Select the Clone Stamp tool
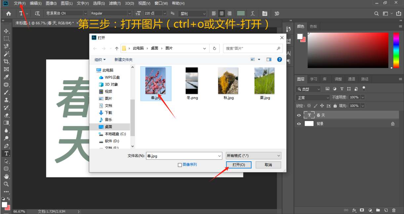This screenshot has width=404, height=214. point(6,100)
